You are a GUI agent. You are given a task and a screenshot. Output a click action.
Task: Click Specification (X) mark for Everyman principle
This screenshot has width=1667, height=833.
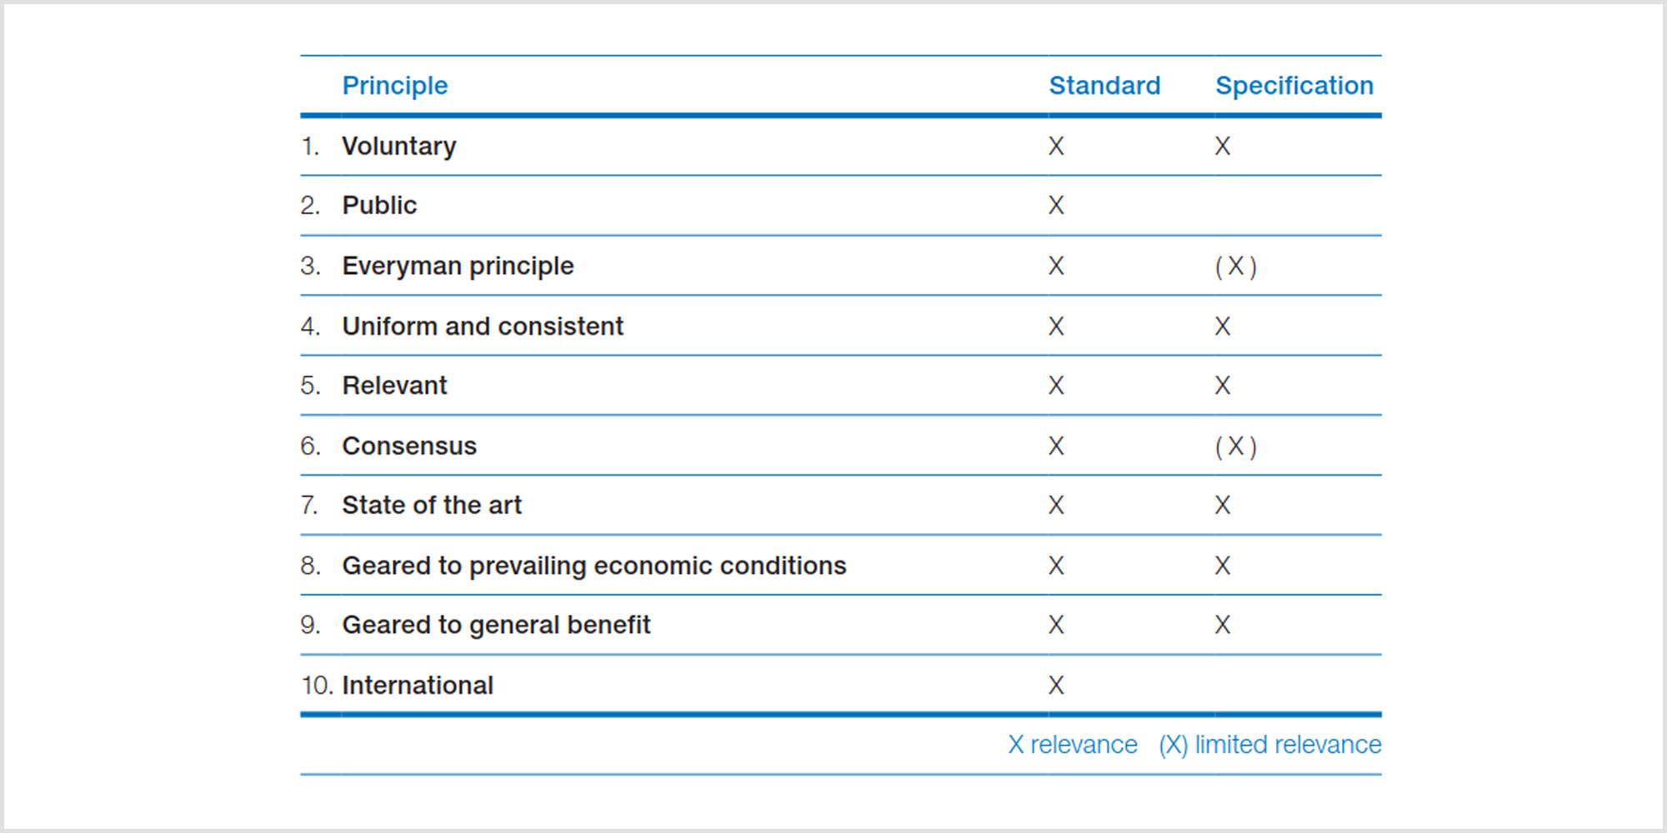point(1236,267)
